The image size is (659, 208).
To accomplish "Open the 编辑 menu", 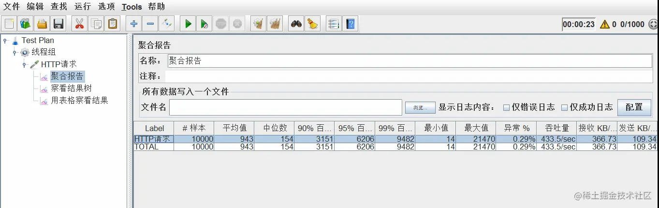I will point(35,6).
